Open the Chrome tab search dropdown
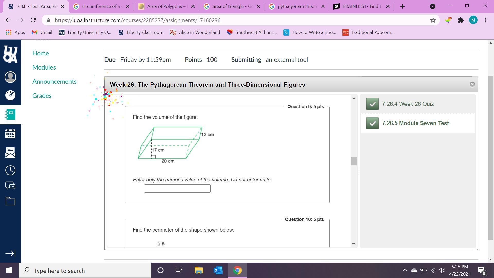 point(433,6)
